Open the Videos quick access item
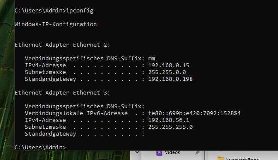Viewport: 278px width, 160px height. pos(172,152)
